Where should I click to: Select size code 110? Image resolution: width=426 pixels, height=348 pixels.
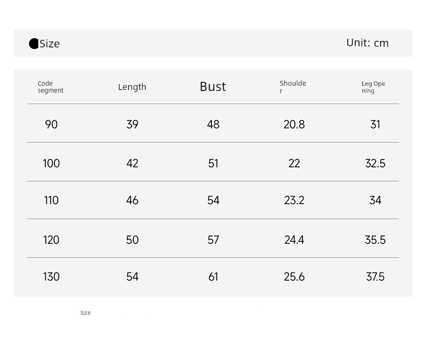tap(51, 200)
